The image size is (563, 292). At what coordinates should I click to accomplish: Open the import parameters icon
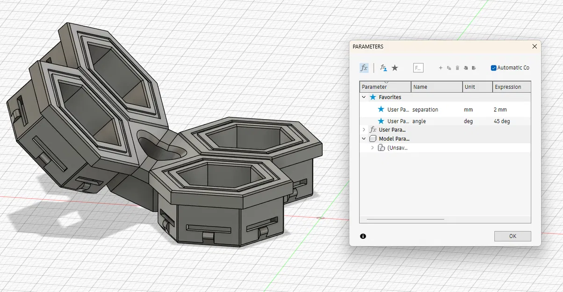(467, 68)
